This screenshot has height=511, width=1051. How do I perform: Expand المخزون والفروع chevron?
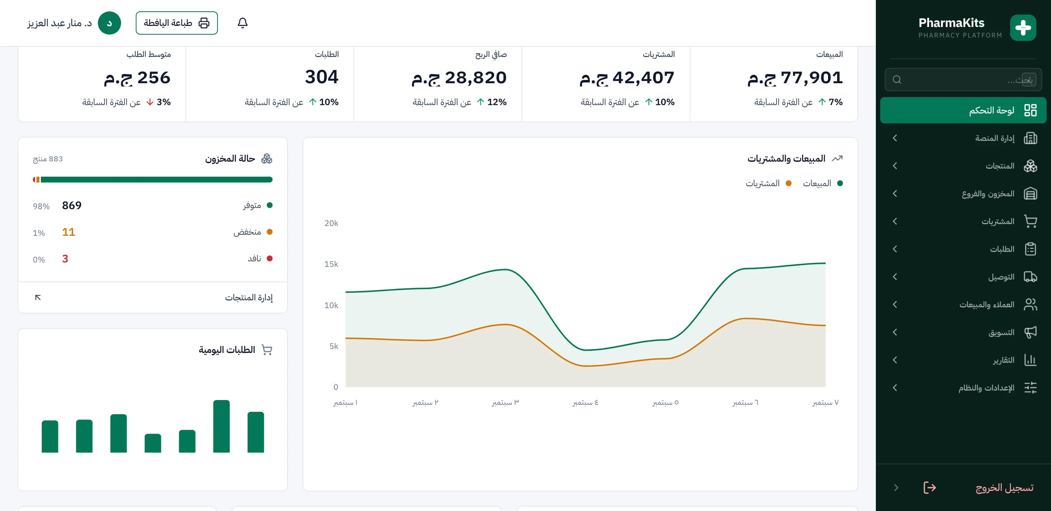click(895, 193)
